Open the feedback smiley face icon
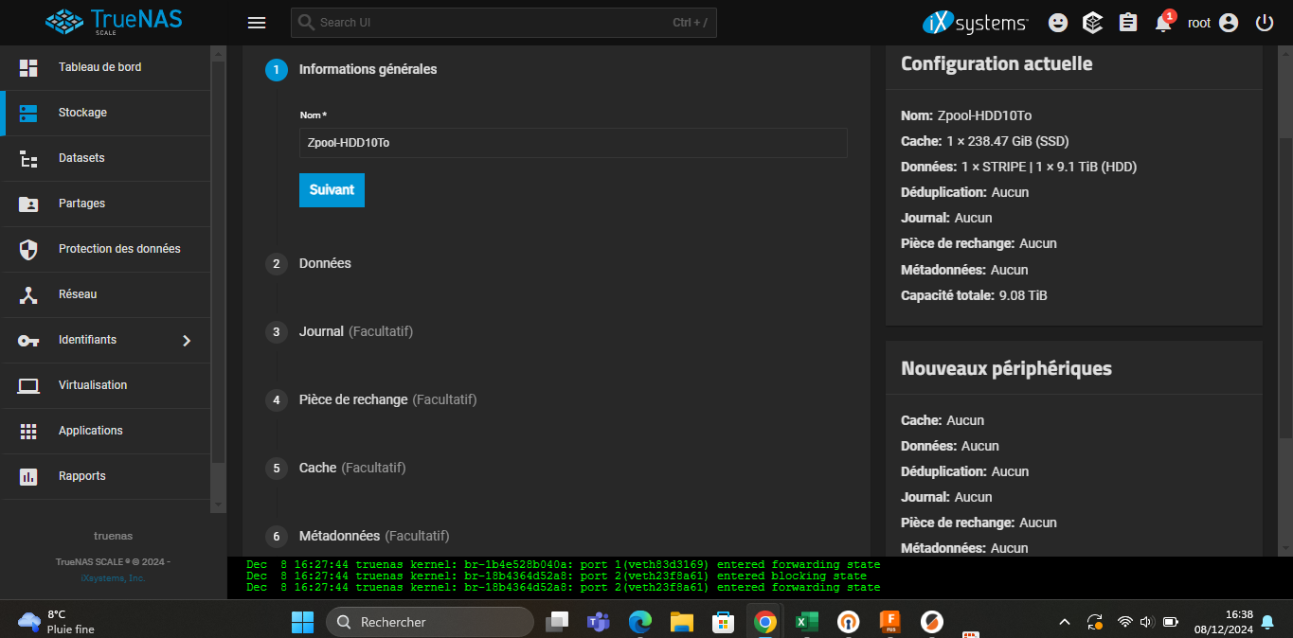This screenshot has width=1293, height=638. tap(1058, 23)
